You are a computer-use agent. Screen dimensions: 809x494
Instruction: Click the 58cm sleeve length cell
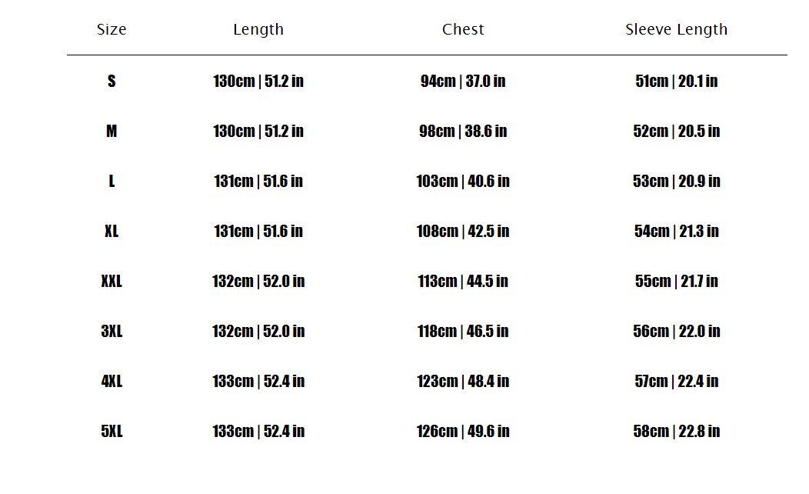pyautogui.click(x=676, y=431)
